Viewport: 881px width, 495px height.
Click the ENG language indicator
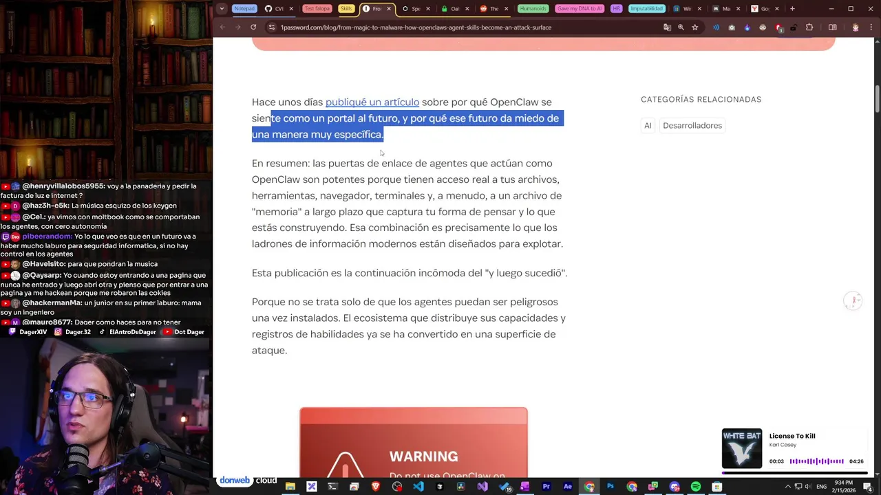click(821, 487)
